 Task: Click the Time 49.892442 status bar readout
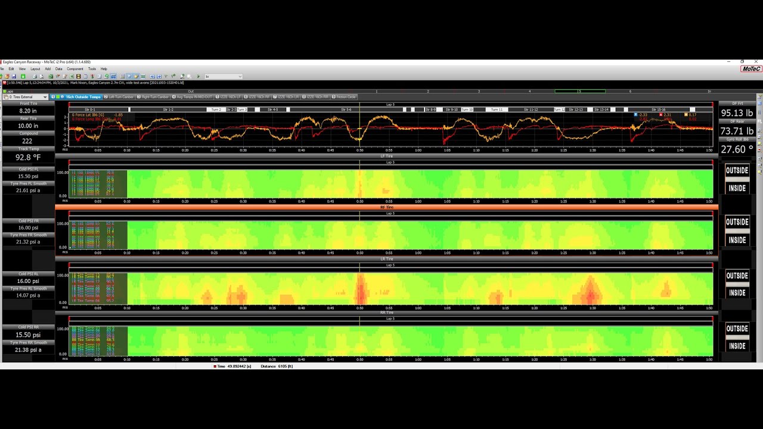tap(233, 366)
